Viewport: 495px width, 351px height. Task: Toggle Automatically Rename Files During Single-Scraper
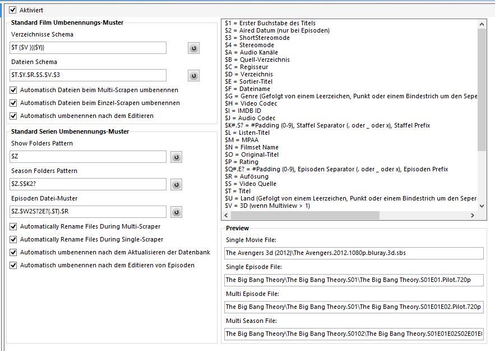(x=13, y=240)
